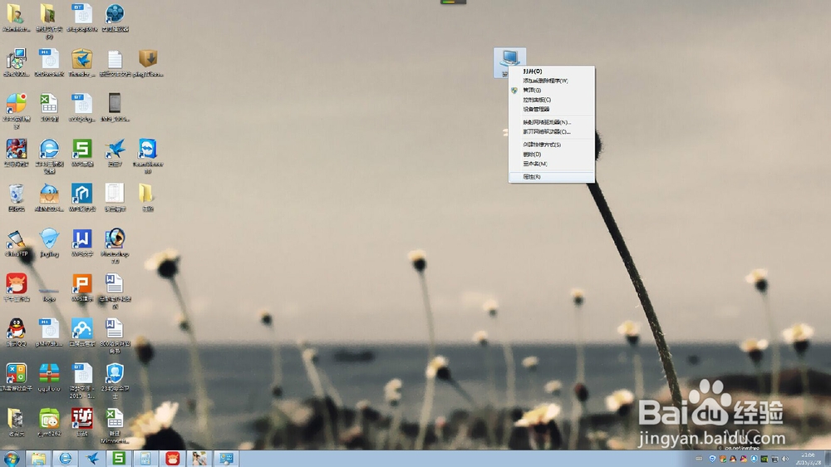The height and width of the screenshot is (467, 831).
Task: Select the 2345 security guard shield icon
Action: pyautogui.click(x=115, y=381)
